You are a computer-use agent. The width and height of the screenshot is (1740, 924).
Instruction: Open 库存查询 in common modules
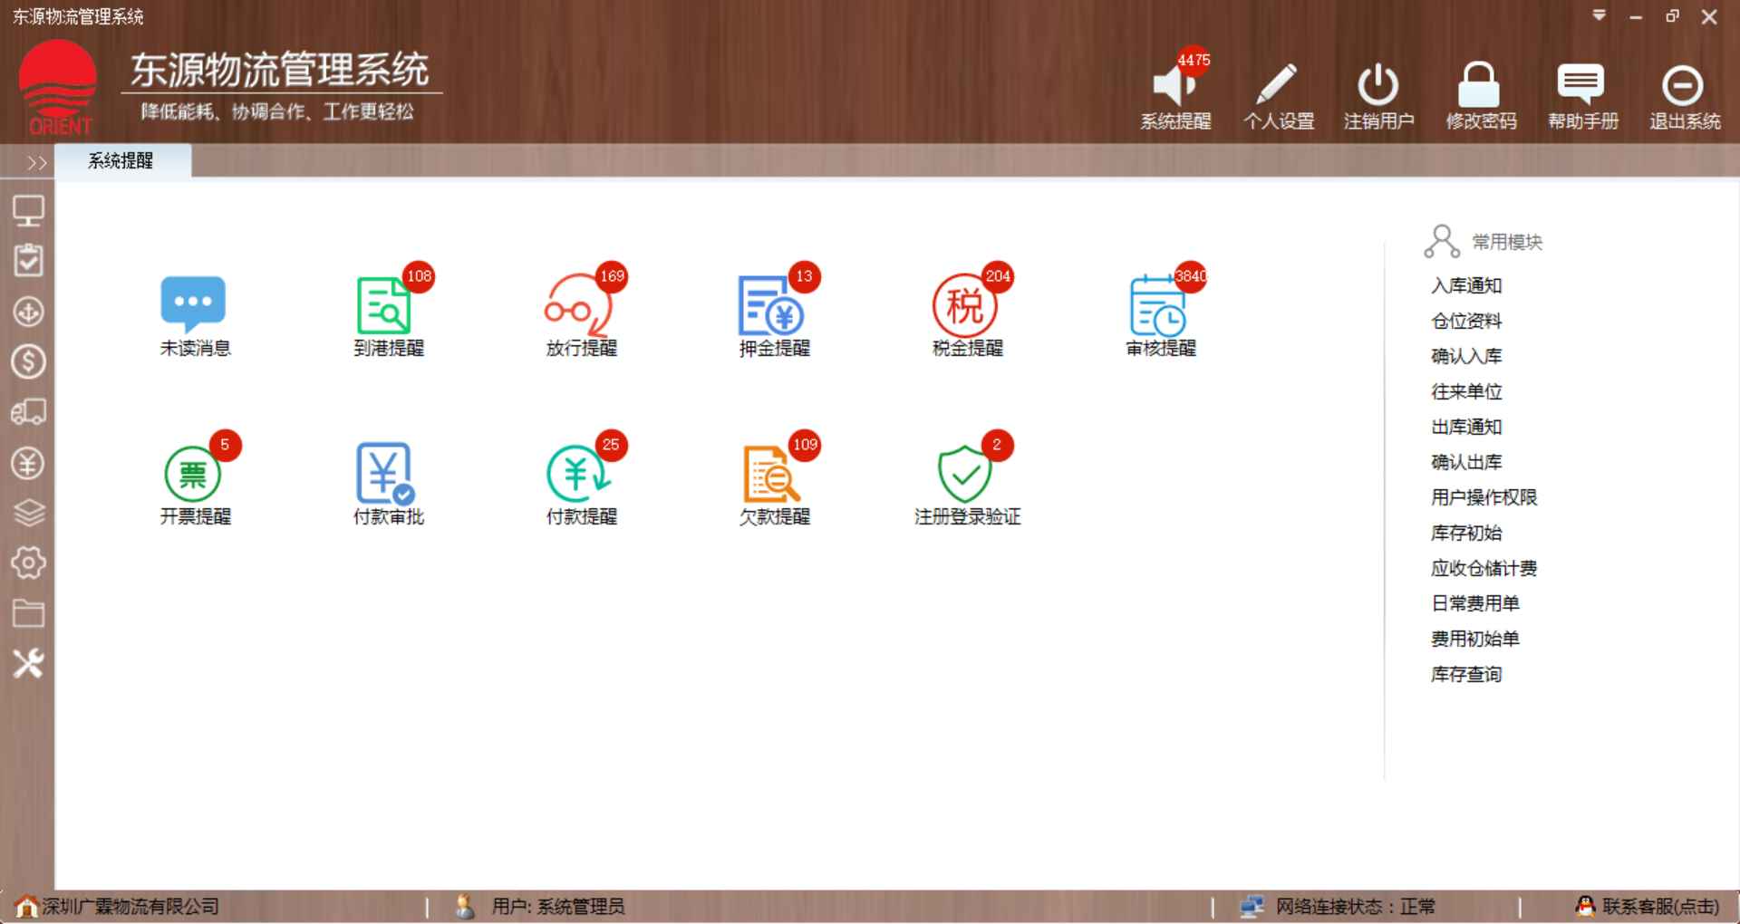(1466, 674)
